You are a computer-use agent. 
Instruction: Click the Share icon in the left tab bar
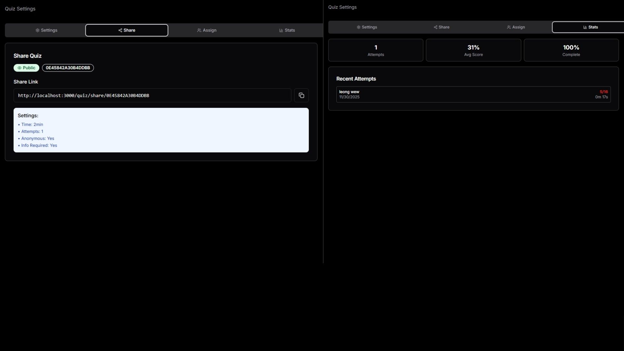(120, 30)
